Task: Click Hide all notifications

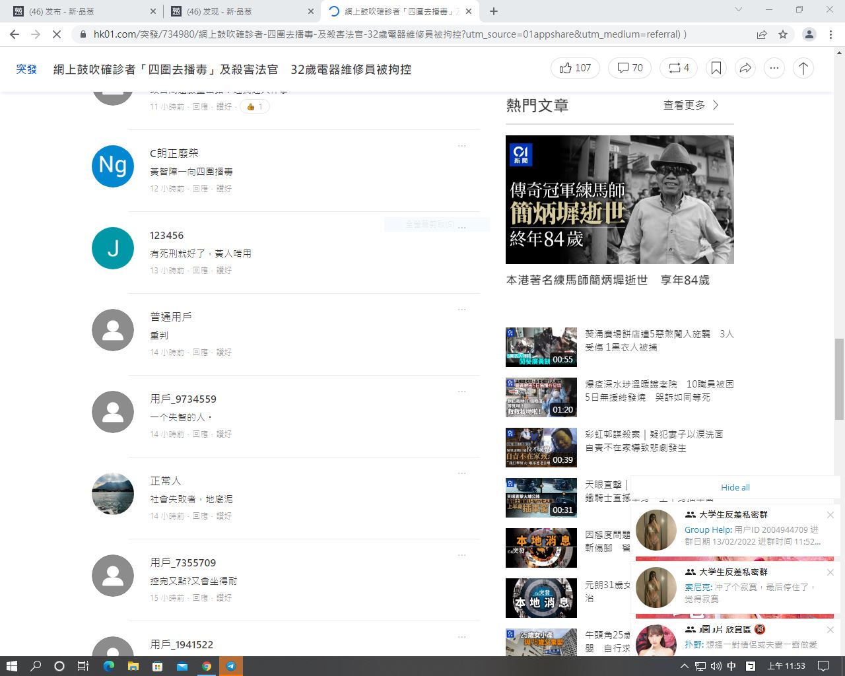Action: click(x=735, y=487)
